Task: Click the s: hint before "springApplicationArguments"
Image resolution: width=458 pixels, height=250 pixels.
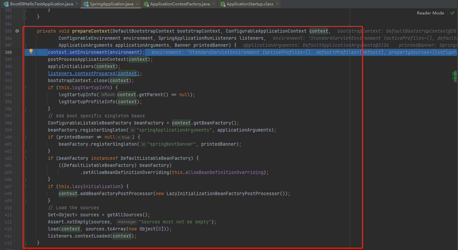Action: (x=132, y=130)
